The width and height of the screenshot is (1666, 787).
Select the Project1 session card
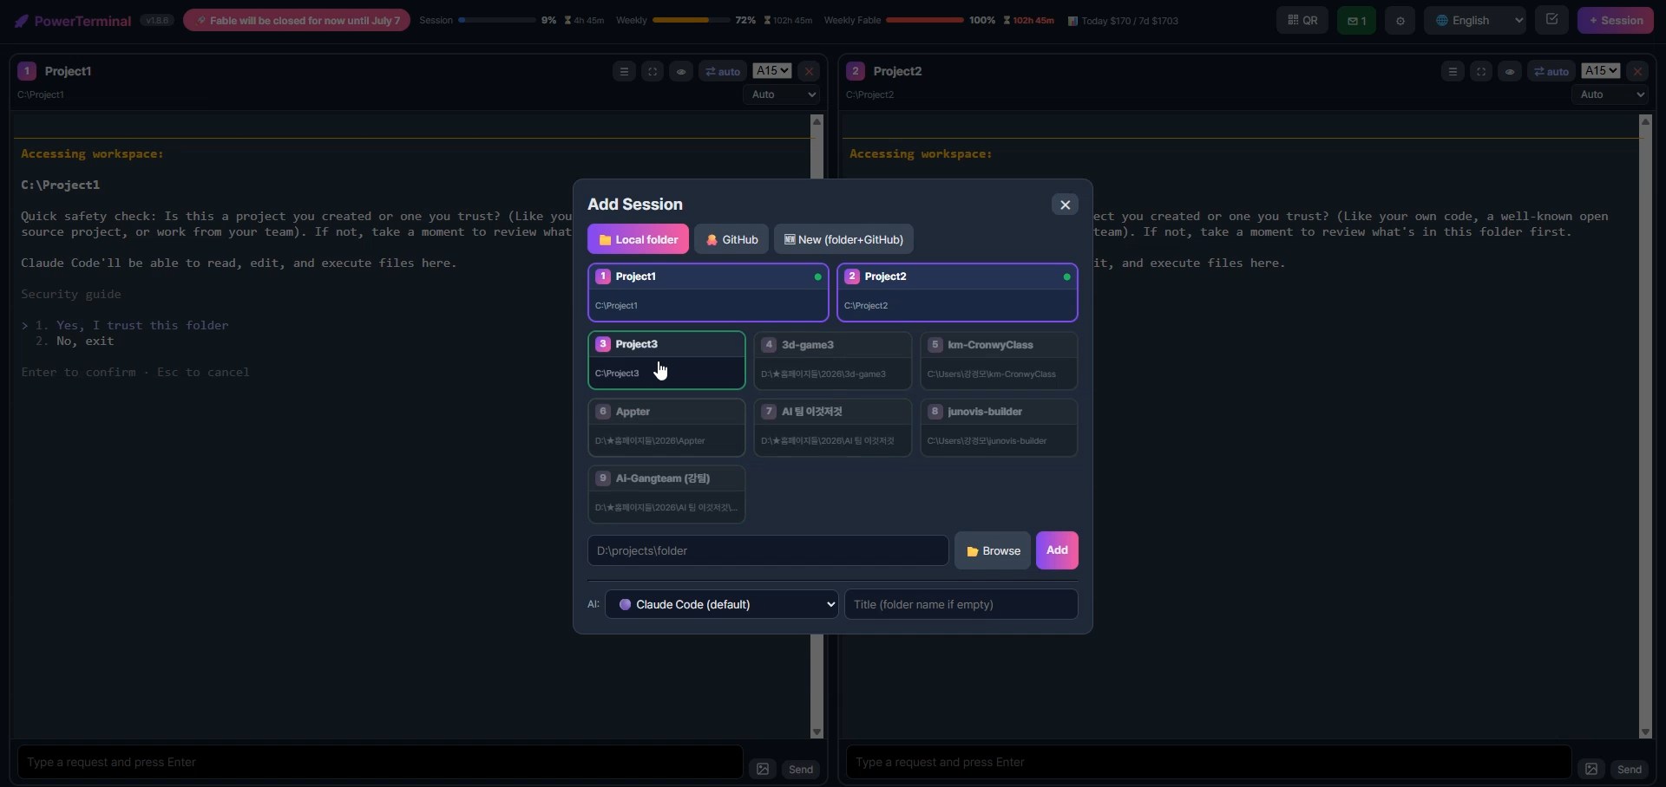[708, 292]
